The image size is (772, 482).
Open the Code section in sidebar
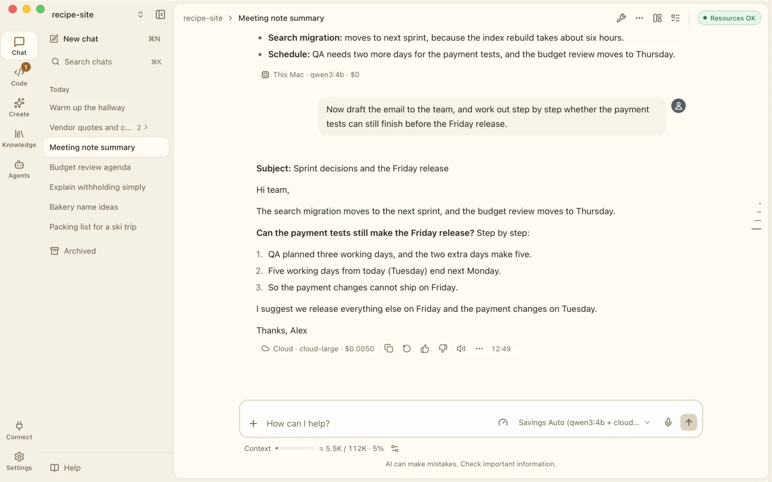coord(19,76)
